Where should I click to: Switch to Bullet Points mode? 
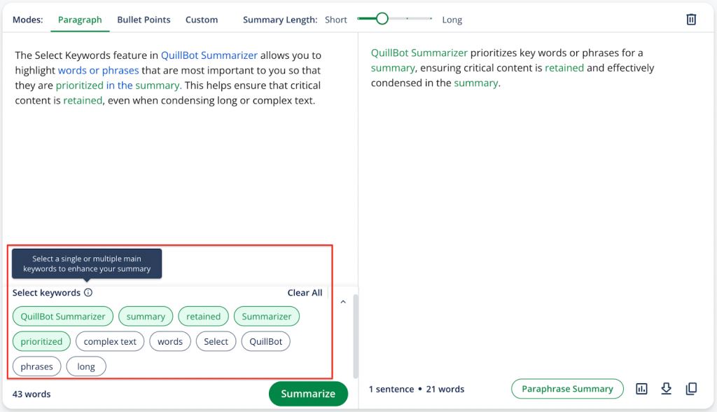(144, 20)
